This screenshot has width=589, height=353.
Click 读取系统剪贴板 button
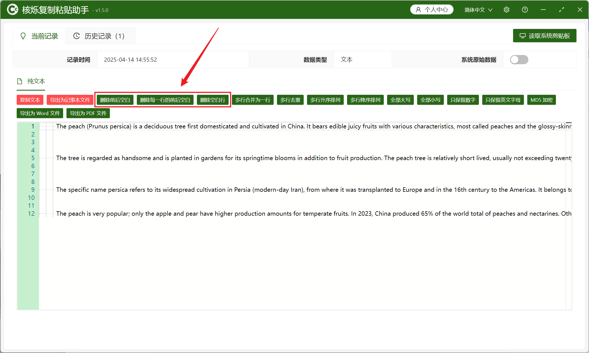tap(545, 36)
